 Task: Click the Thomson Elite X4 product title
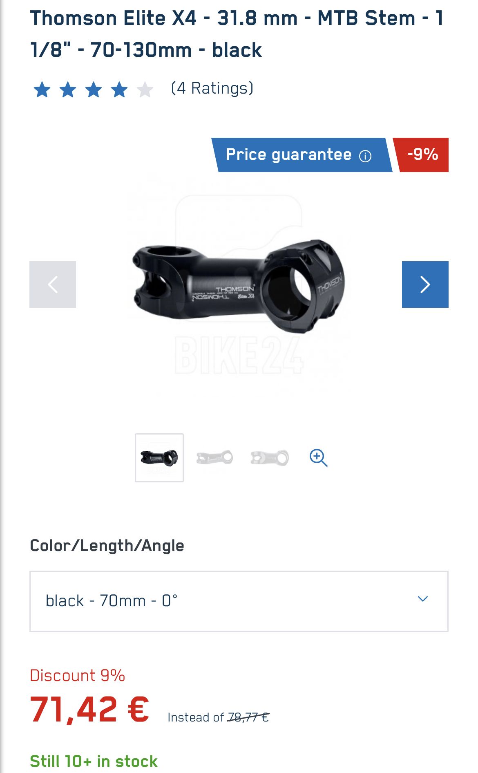[237, 34]
